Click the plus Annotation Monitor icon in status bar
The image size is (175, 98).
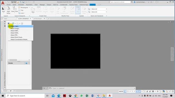(x=157, y=91)
